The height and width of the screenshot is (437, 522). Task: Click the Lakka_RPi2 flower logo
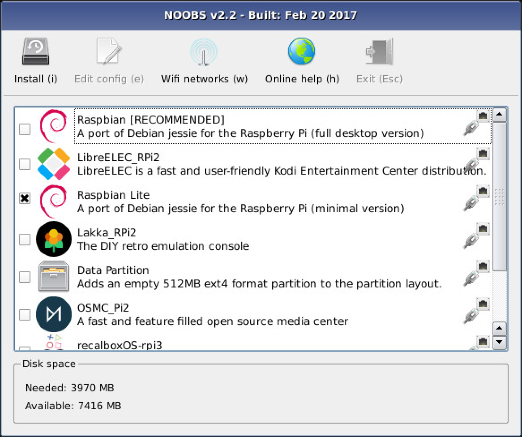(54, 239)
